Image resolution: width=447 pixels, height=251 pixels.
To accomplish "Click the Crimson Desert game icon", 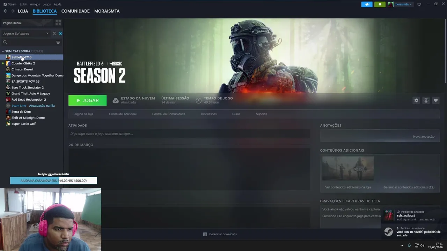I will (8, 69).
